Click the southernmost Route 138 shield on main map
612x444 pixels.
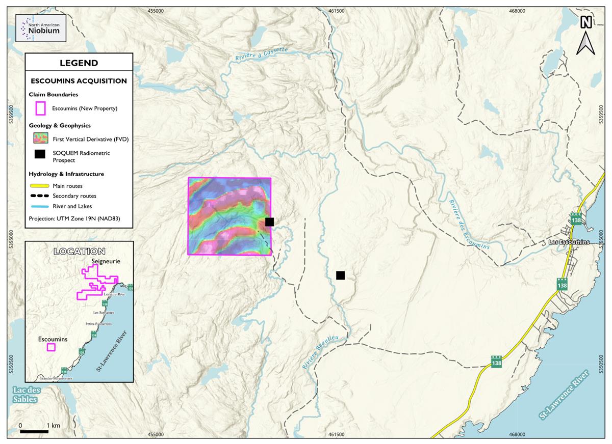point(496,361)
